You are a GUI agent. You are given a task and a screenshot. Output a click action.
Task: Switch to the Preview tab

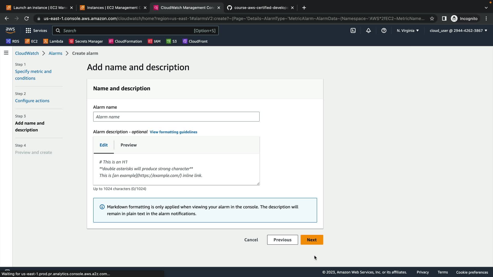coord(129,145)
